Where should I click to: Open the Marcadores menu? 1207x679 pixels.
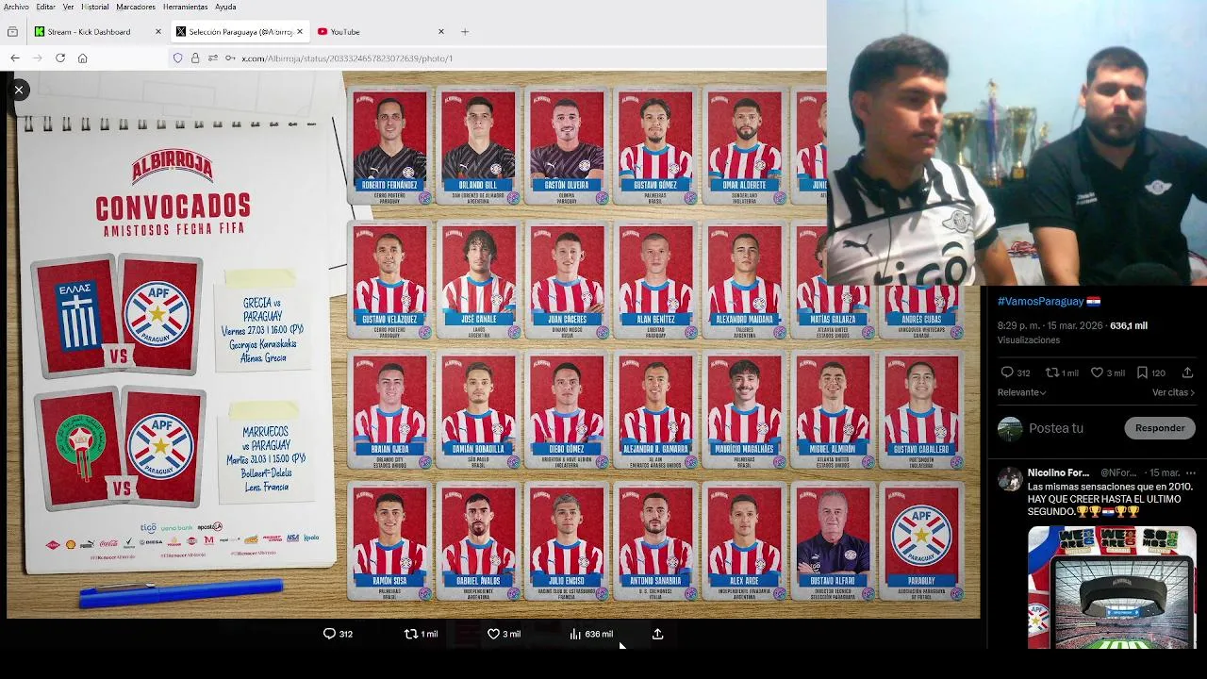(x=136, y=7)
